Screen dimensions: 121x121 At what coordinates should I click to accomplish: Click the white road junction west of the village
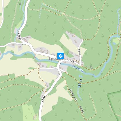pyautogui.click(x=23, y=43)
